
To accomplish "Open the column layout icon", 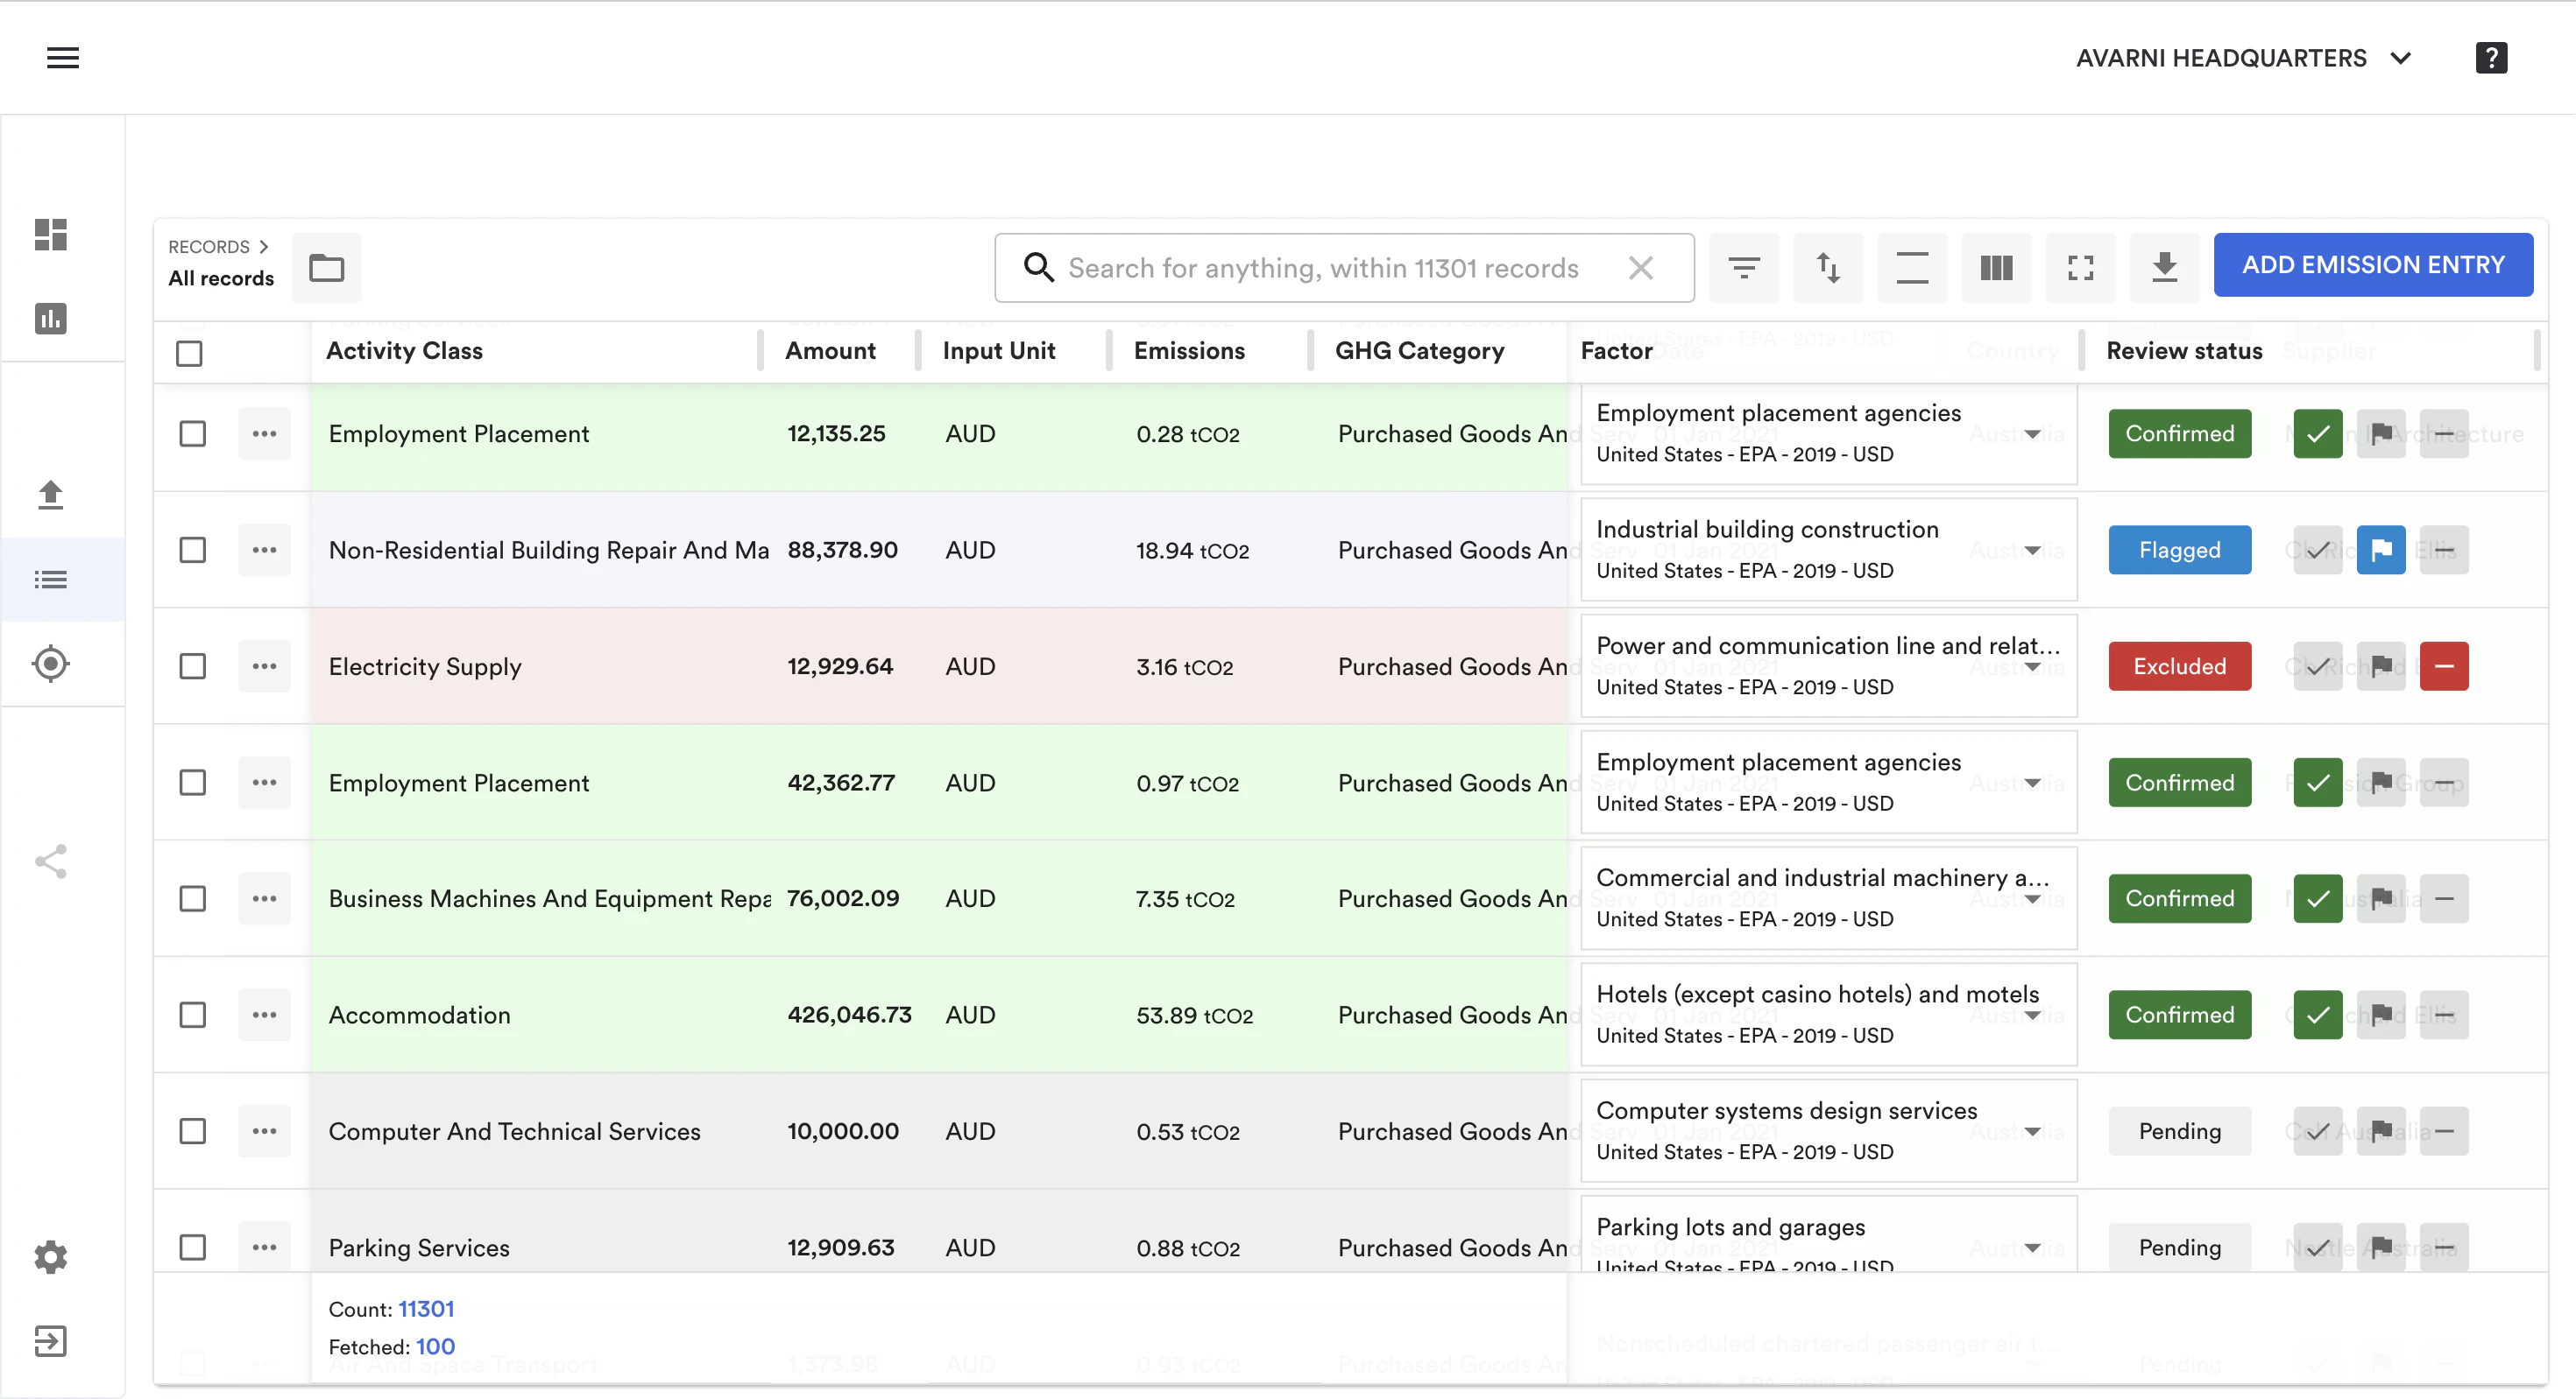I will (1996, 267).
